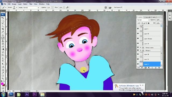172x97 pixels.
Task: Create a new layer
Action: pos(156,68)
